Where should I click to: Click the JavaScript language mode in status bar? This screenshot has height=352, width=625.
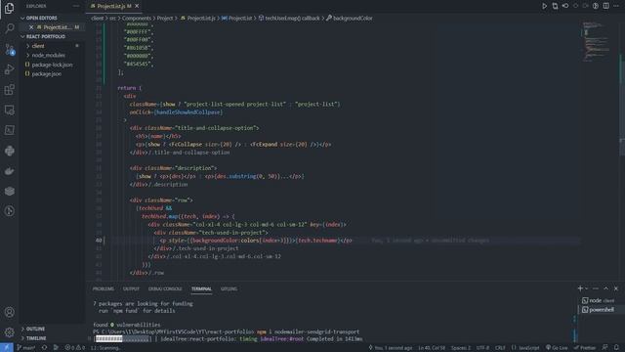(x=525, y=348)
